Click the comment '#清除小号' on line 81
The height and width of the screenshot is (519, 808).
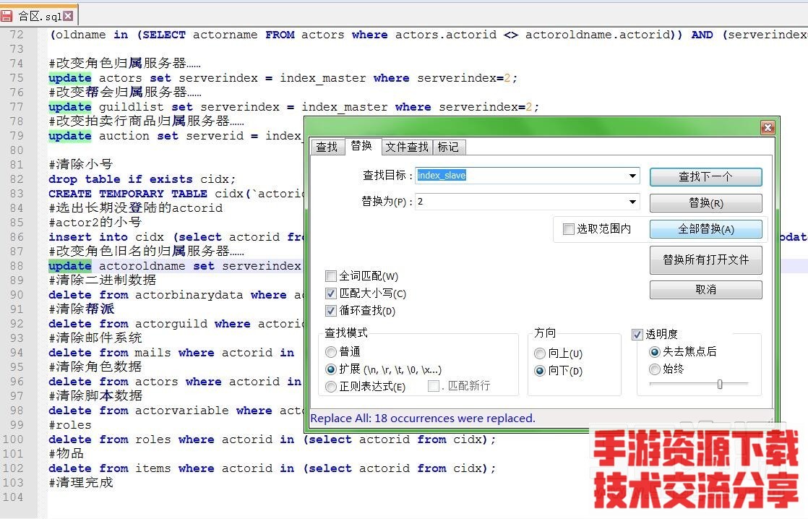click(81, 164)
